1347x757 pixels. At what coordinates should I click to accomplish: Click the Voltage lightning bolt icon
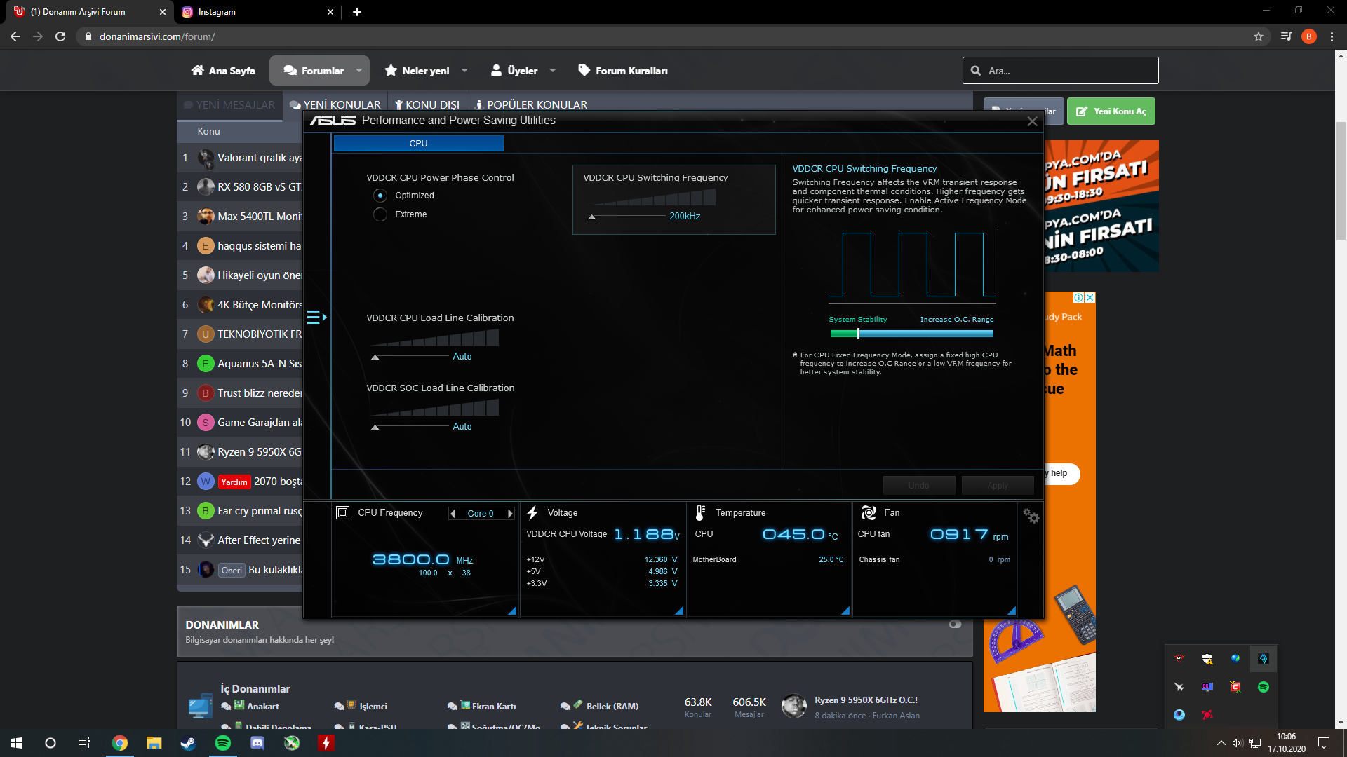(532, 513)
